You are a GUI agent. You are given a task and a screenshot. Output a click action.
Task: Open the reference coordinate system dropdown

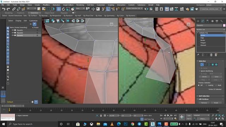coord(80,8)
